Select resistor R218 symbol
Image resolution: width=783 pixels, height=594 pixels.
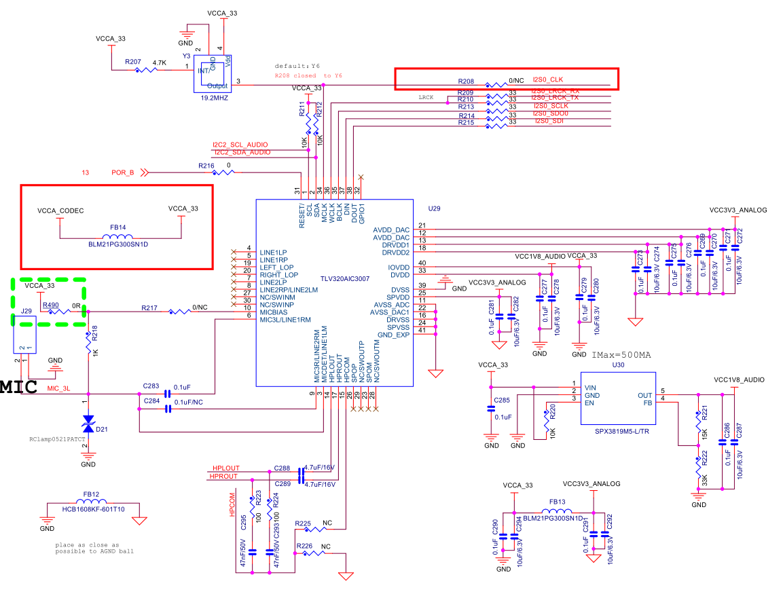[88, 343]
